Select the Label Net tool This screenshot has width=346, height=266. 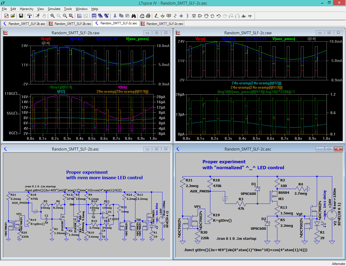[x=169, y=16]
